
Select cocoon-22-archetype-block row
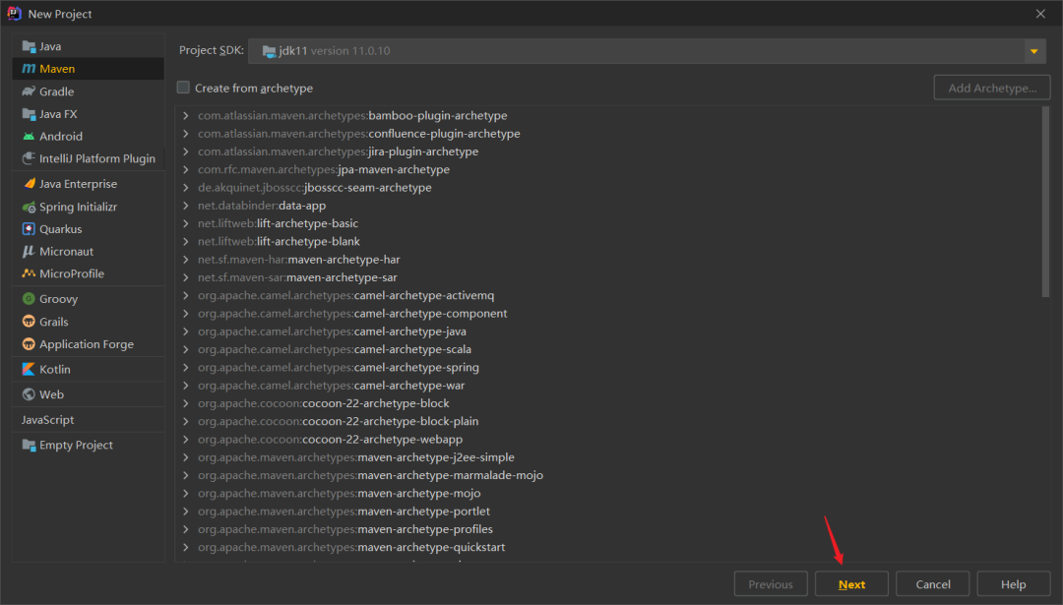click(609, 403)
